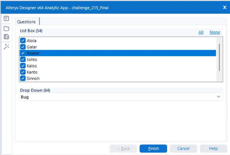
Task: Click the Finish button
Action: click(153, 148)
